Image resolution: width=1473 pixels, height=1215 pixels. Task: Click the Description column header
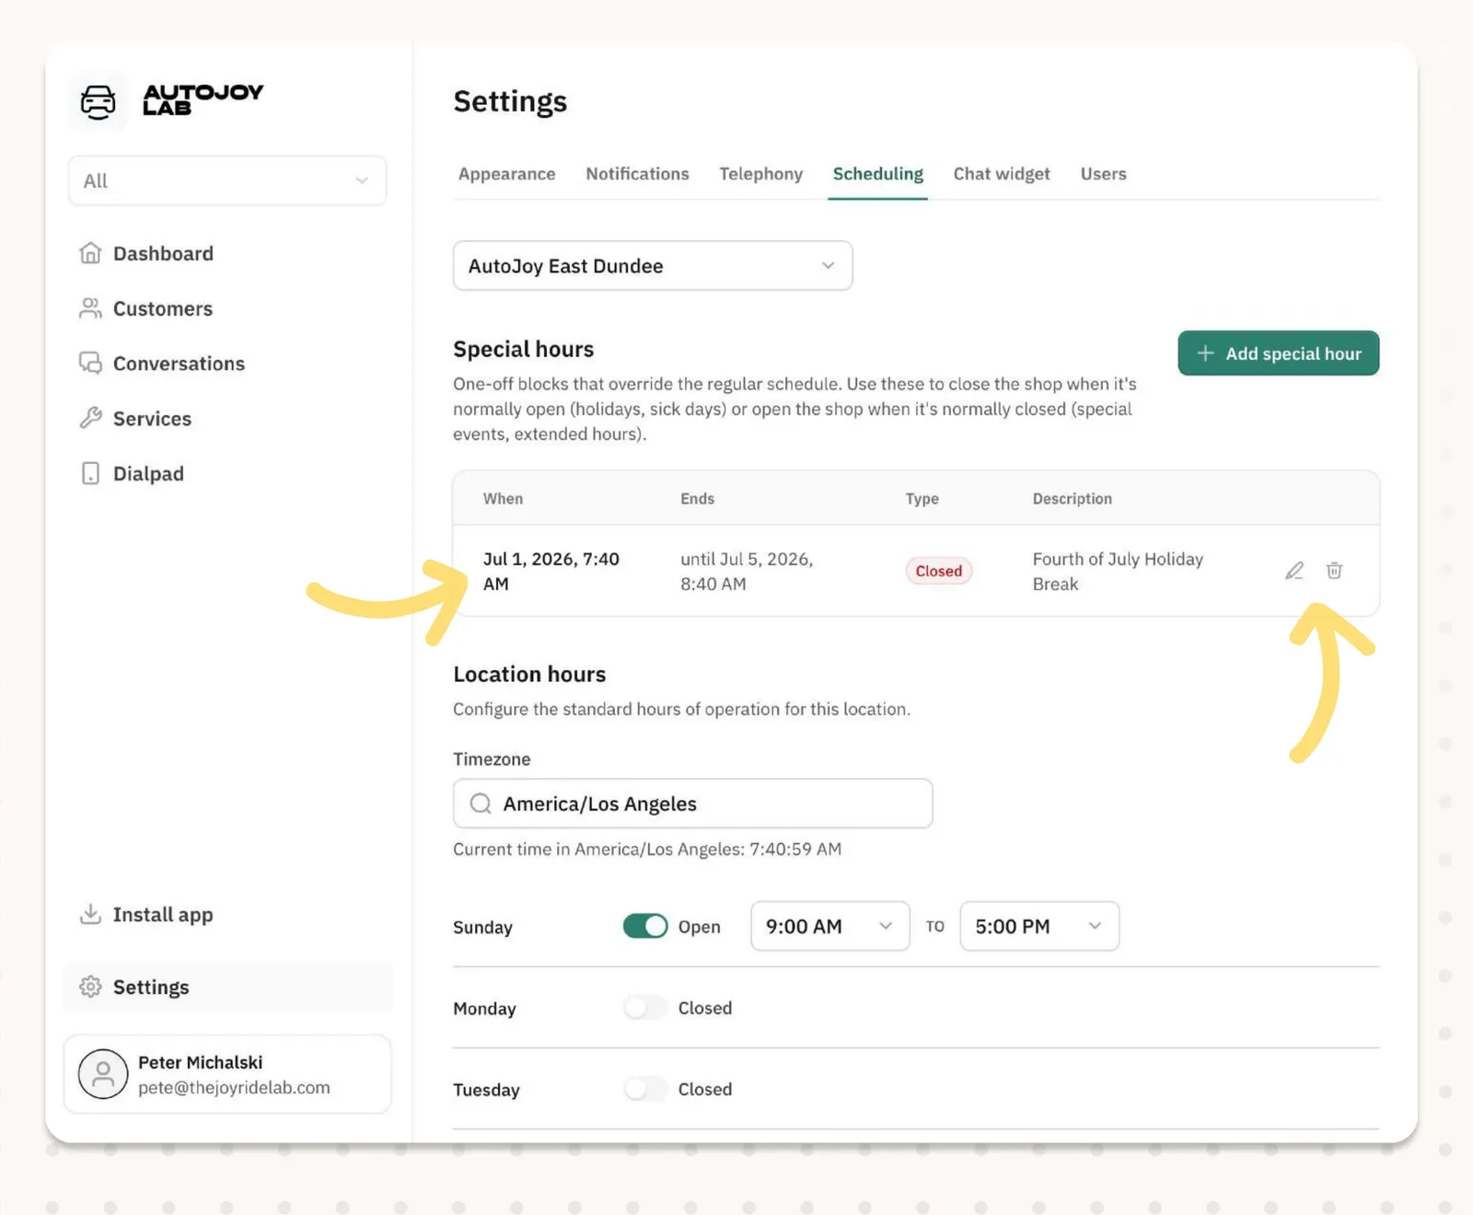pyautogui.click(x=1072, y=499)
